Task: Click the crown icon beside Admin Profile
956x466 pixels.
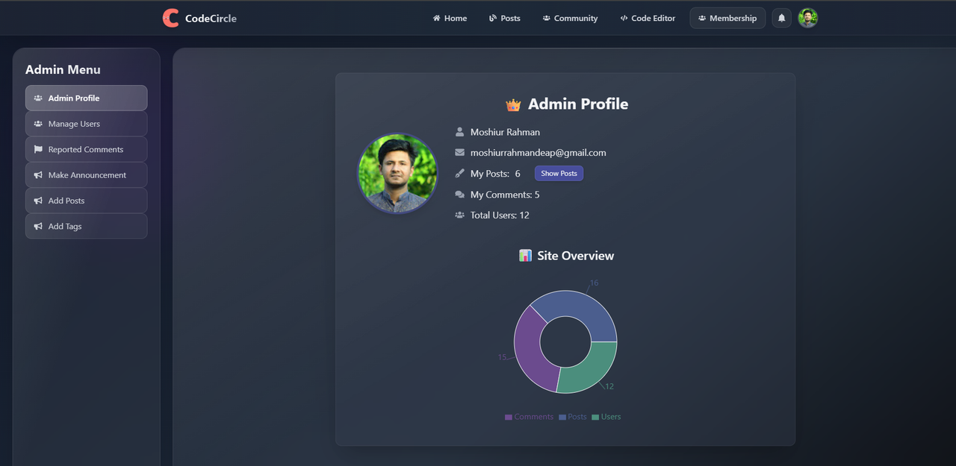Action: [x=513, y=105]
